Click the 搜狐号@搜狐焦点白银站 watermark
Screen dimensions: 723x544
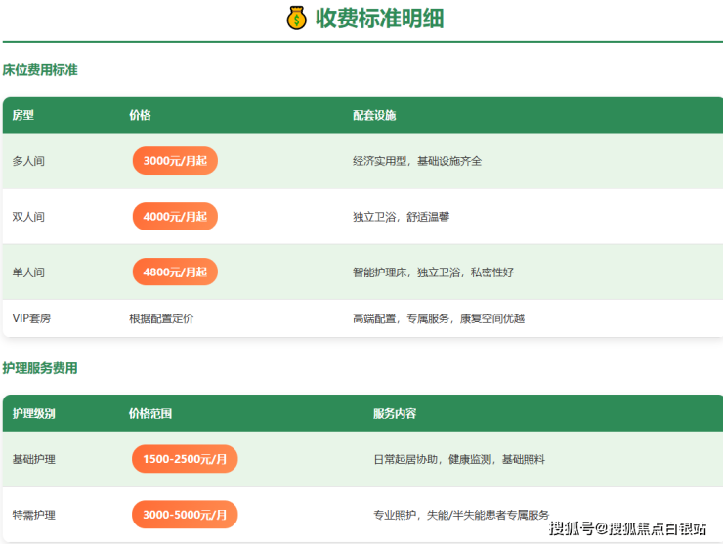[627, 528]
